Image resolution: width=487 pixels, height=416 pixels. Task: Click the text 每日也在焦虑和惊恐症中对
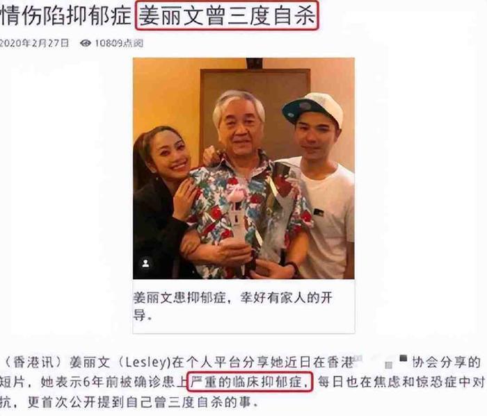tap(401, 382)
